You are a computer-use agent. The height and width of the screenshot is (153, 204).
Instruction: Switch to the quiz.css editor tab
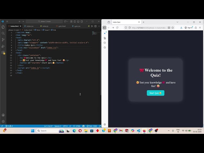76,26
